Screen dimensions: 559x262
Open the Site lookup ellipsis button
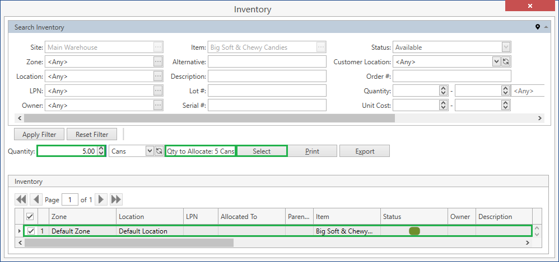158,47
